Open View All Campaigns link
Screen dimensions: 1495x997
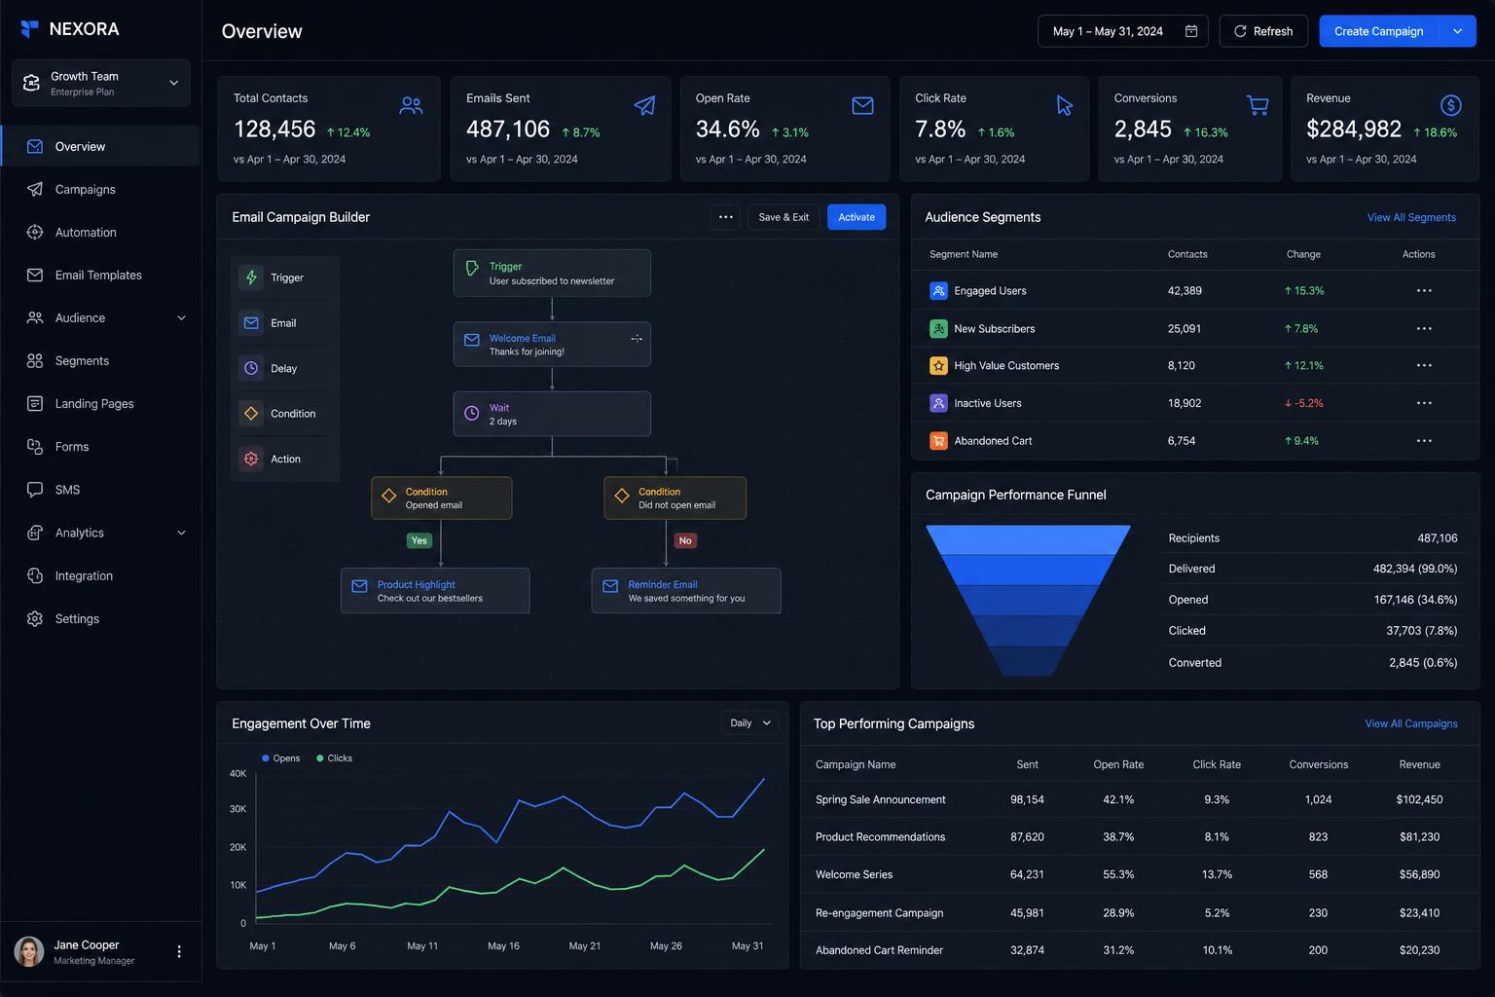[x=1411, y=723]
